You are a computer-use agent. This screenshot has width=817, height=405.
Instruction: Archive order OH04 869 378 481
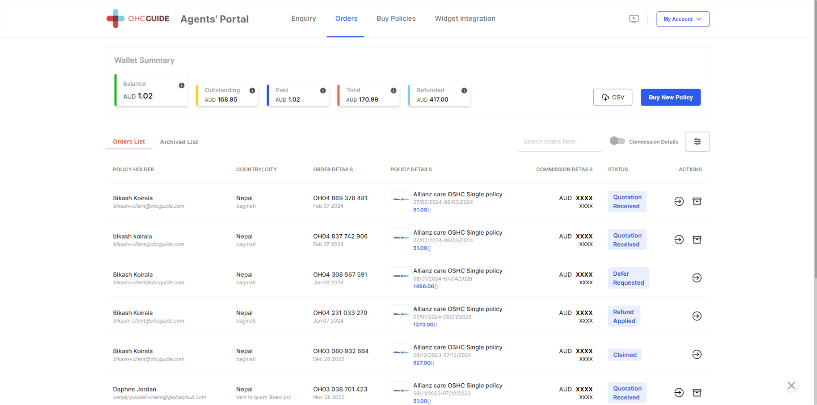pyautogui.click(x=697, y=202)
